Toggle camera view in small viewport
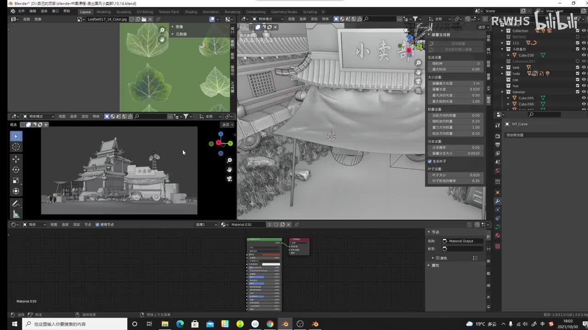 coord(229,179)
